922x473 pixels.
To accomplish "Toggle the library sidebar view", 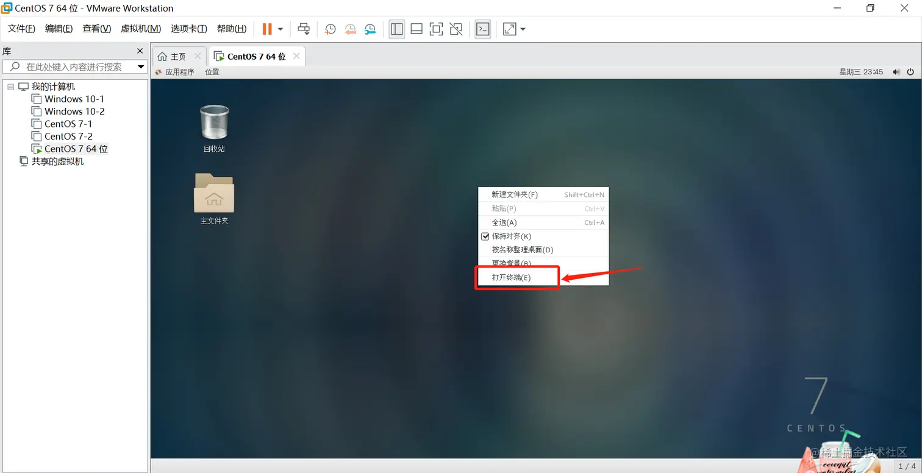I will point(397,29).
